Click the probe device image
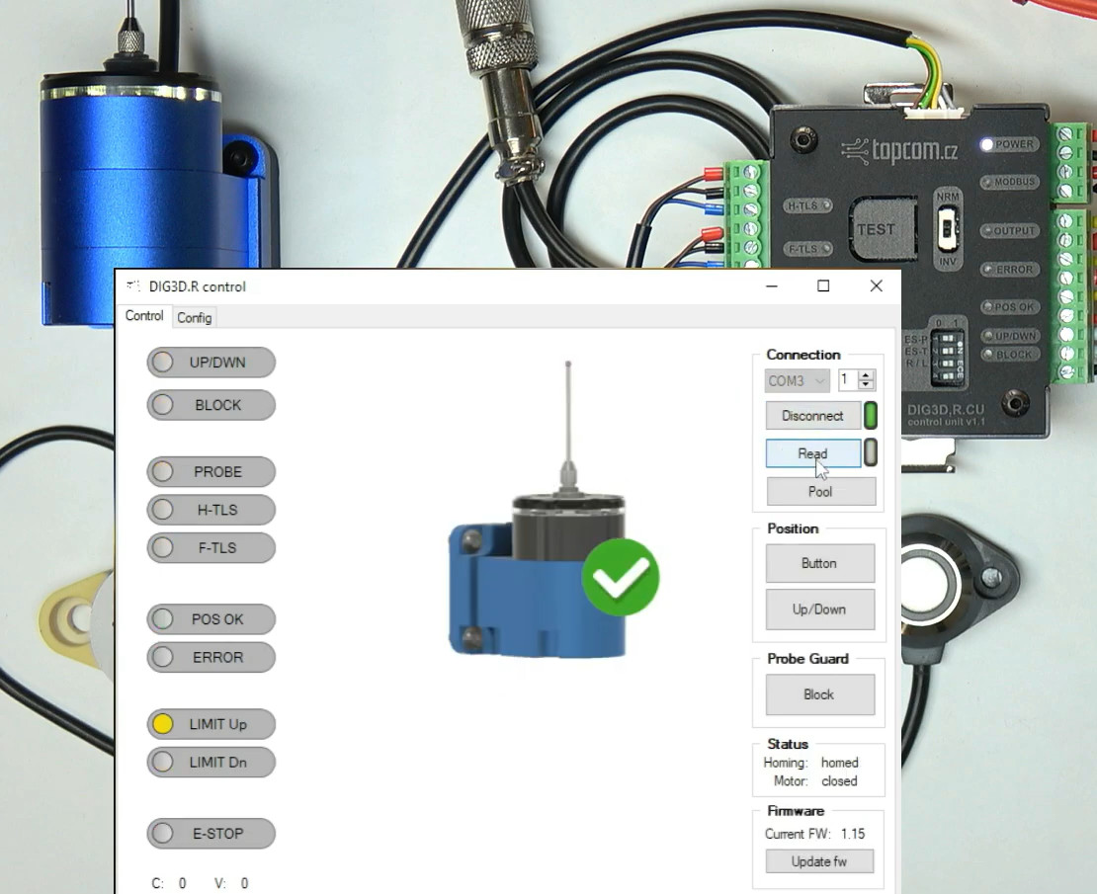The width and height of the screenshot is (1097, 894). [539, 553]
